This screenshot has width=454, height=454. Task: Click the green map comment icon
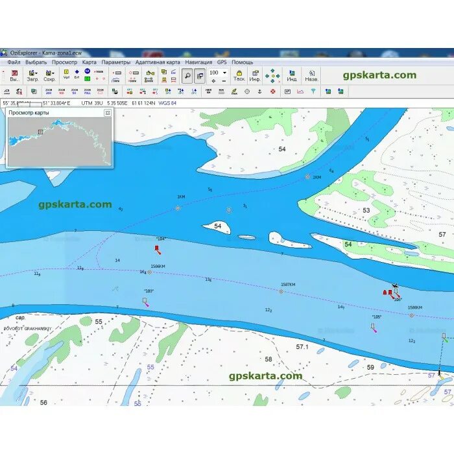(x=87, y=78)
